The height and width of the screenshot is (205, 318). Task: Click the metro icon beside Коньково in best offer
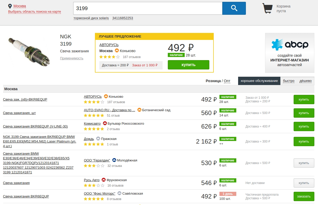point(117,51)
